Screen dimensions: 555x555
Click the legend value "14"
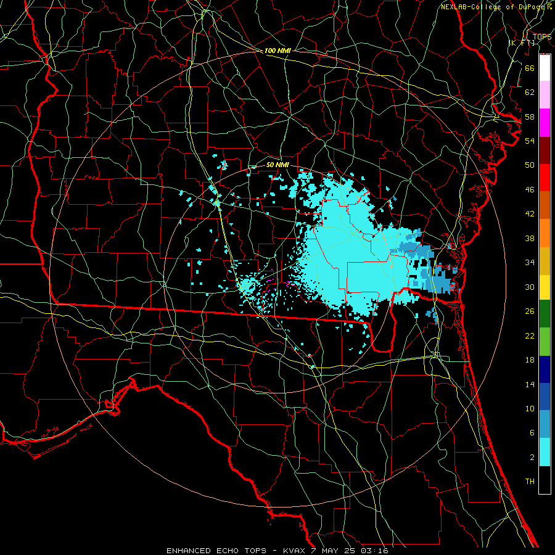coord(530,384)
